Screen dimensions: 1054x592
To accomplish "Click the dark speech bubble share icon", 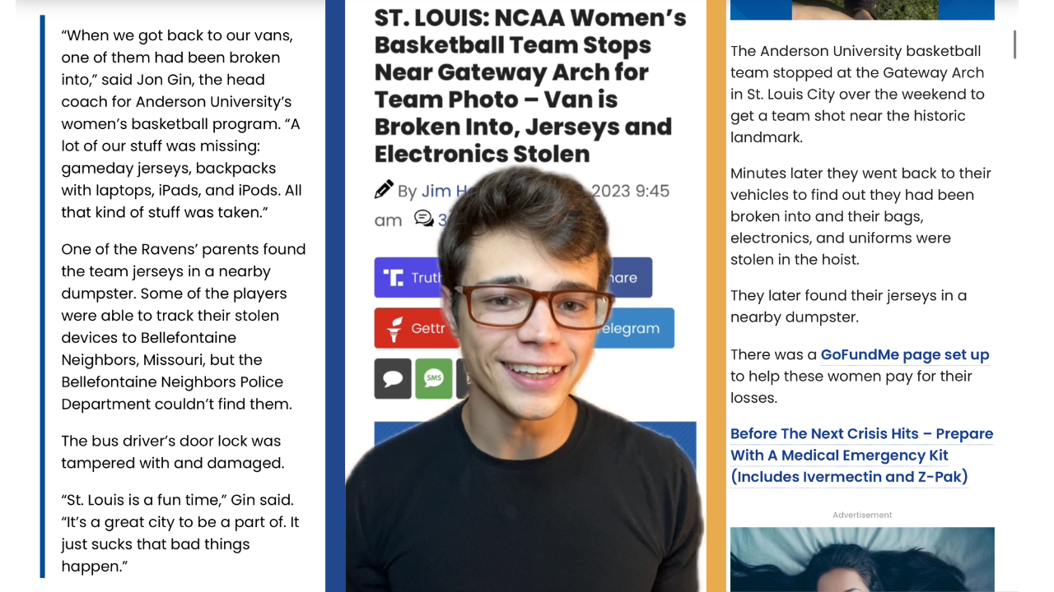I will coord(393,378).
